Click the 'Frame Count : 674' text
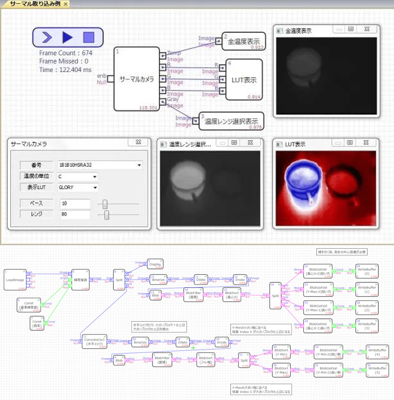This screenshot has width=394, height=400. (x=66, y=53)
